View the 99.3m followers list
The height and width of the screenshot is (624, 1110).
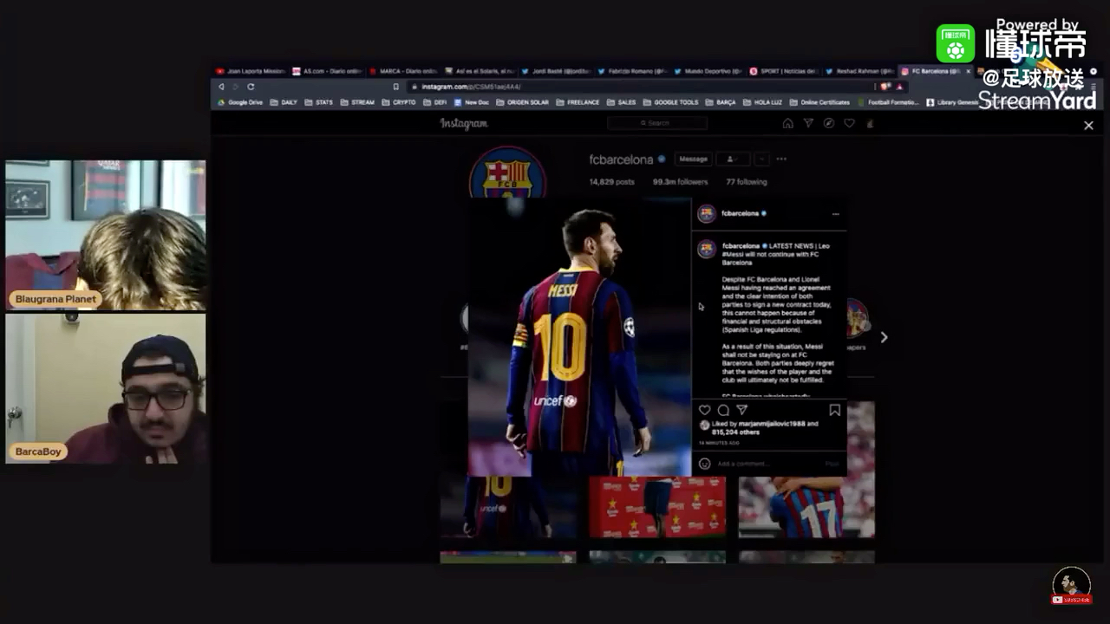click(679, 182)
